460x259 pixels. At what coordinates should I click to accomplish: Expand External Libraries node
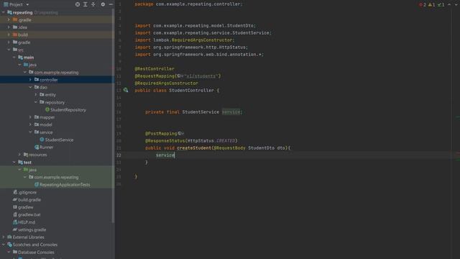tap(4, 237)
